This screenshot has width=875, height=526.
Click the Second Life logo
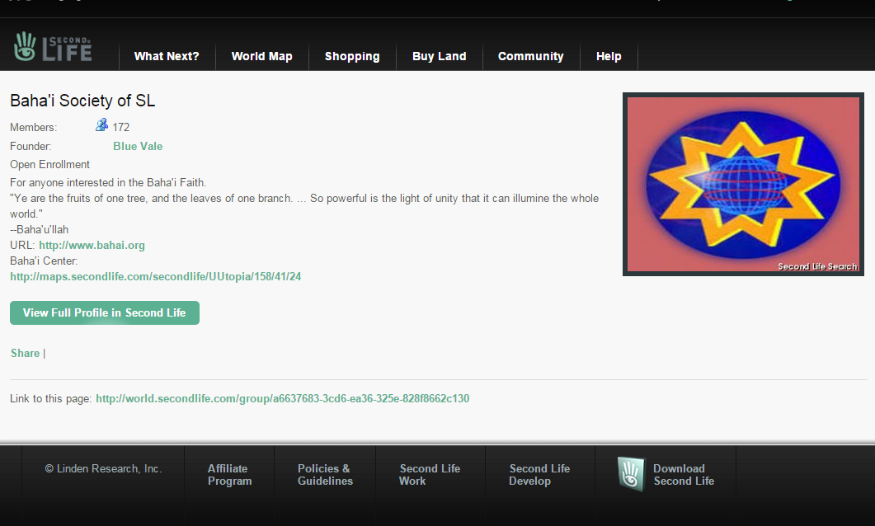pyautogui.click(x=53, y=46)
